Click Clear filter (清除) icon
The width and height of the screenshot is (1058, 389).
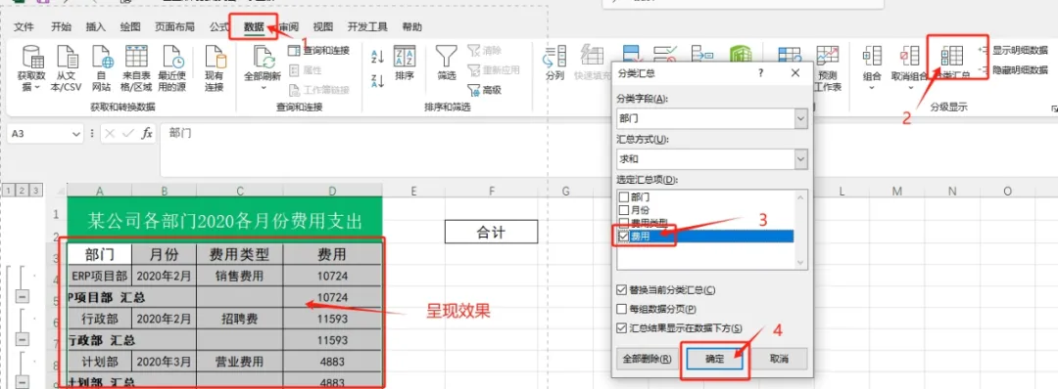coord(485,51)
